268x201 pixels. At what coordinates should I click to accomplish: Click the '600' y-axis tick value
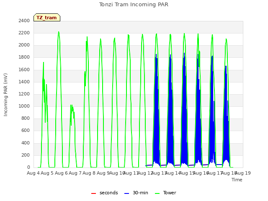[x=26, y=130]
